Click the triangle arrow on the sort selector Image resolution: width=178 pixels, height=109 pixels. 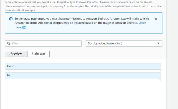coord(158,43)
